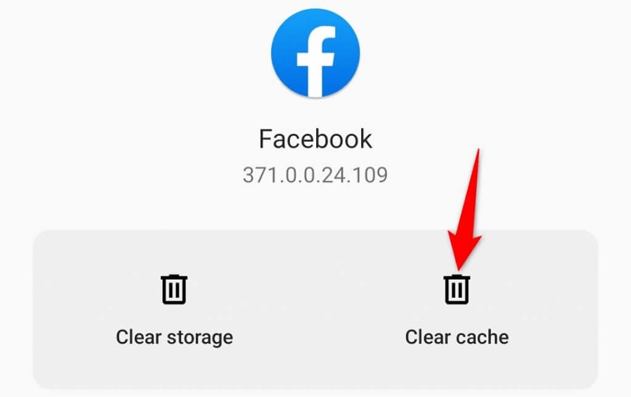Tap the blue circular Facebook badge
Screen dimensions: 631x397
[x=315, y=53]
